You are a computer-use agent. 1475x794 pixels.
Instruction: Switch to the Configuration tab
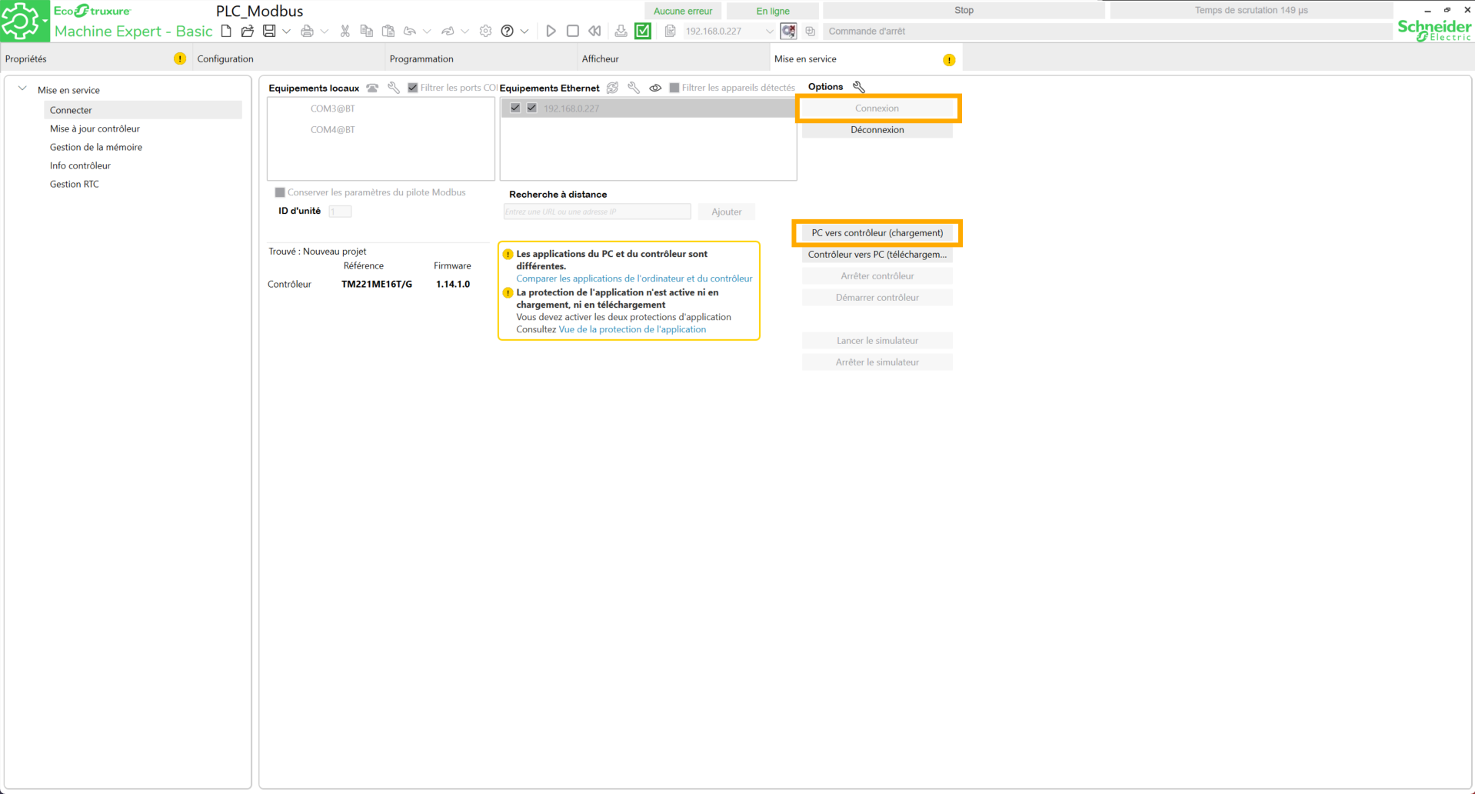pos(225,58)
